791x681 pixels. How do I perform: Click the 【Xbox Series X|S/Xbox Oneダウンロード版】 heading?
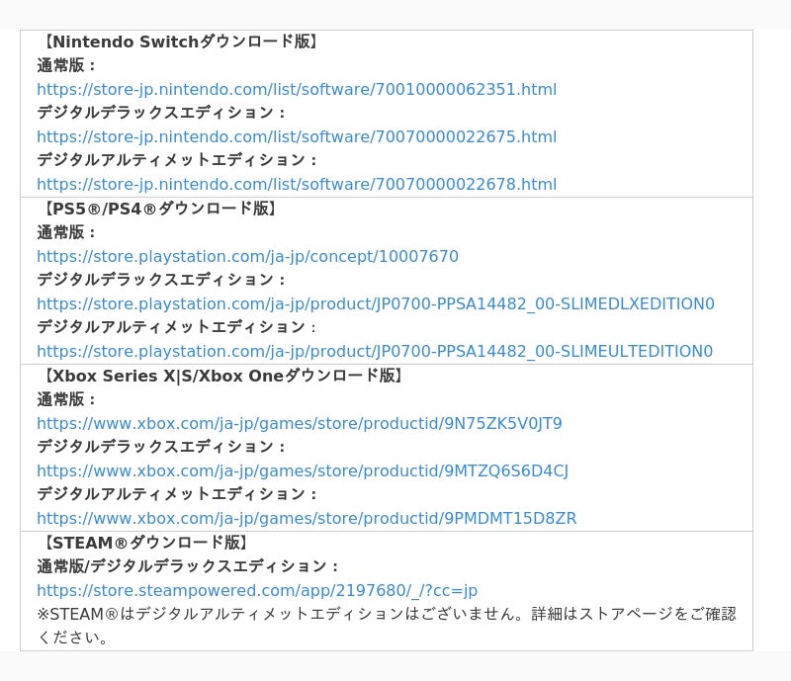pyautogui.click(x=221, y=376)
